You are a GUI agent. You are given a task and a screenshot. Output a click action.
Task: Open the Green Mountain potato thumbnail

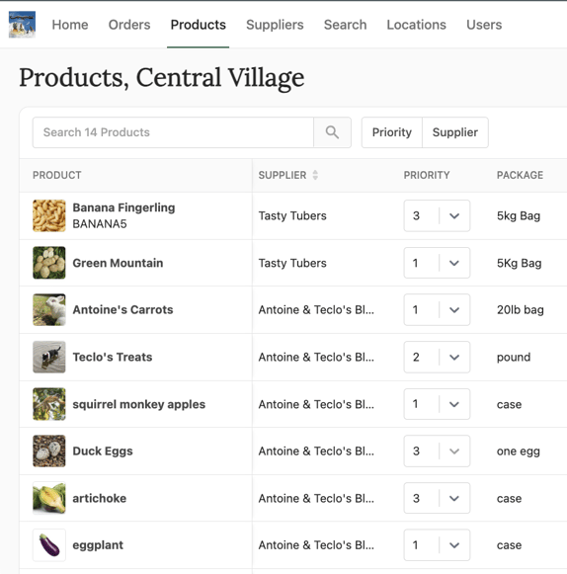point(49,263)
